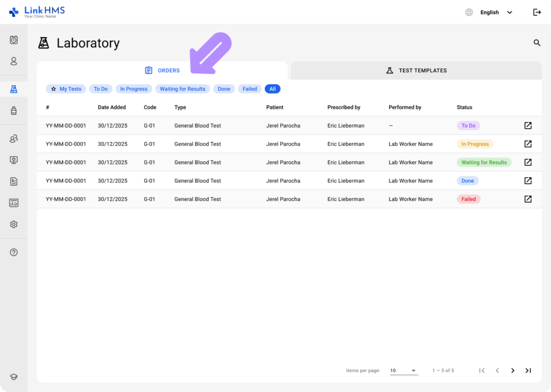551x392 pixels.
Task: Toggle the Waiting for Results filter chip
Action: tap(182, 89)
